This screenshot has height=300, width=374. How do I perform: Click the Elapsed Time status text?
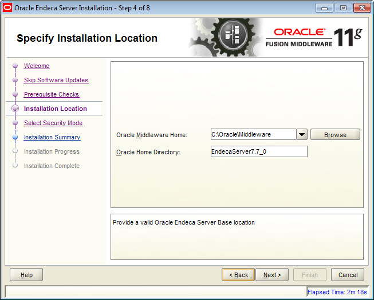coord(337,292)
